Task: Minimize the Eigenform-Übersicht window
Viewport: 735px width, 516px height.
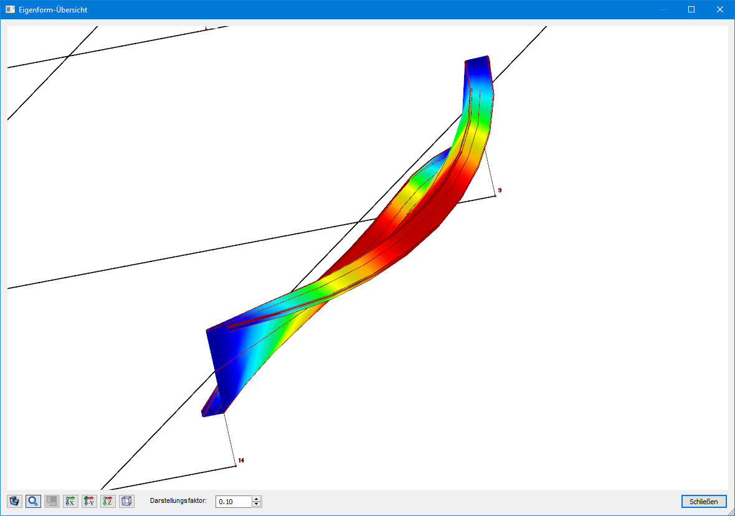Action: (663, 9)
